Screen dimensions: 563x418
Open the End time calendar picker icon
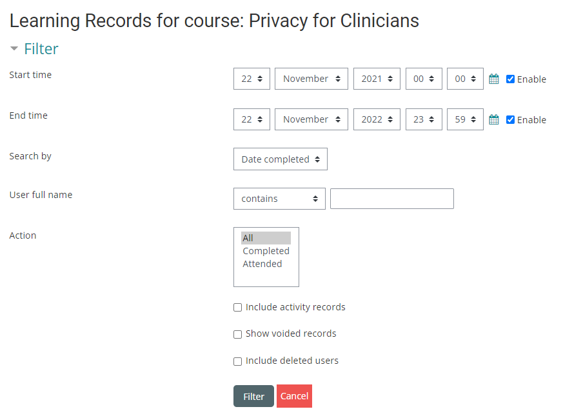coord(494,120)
